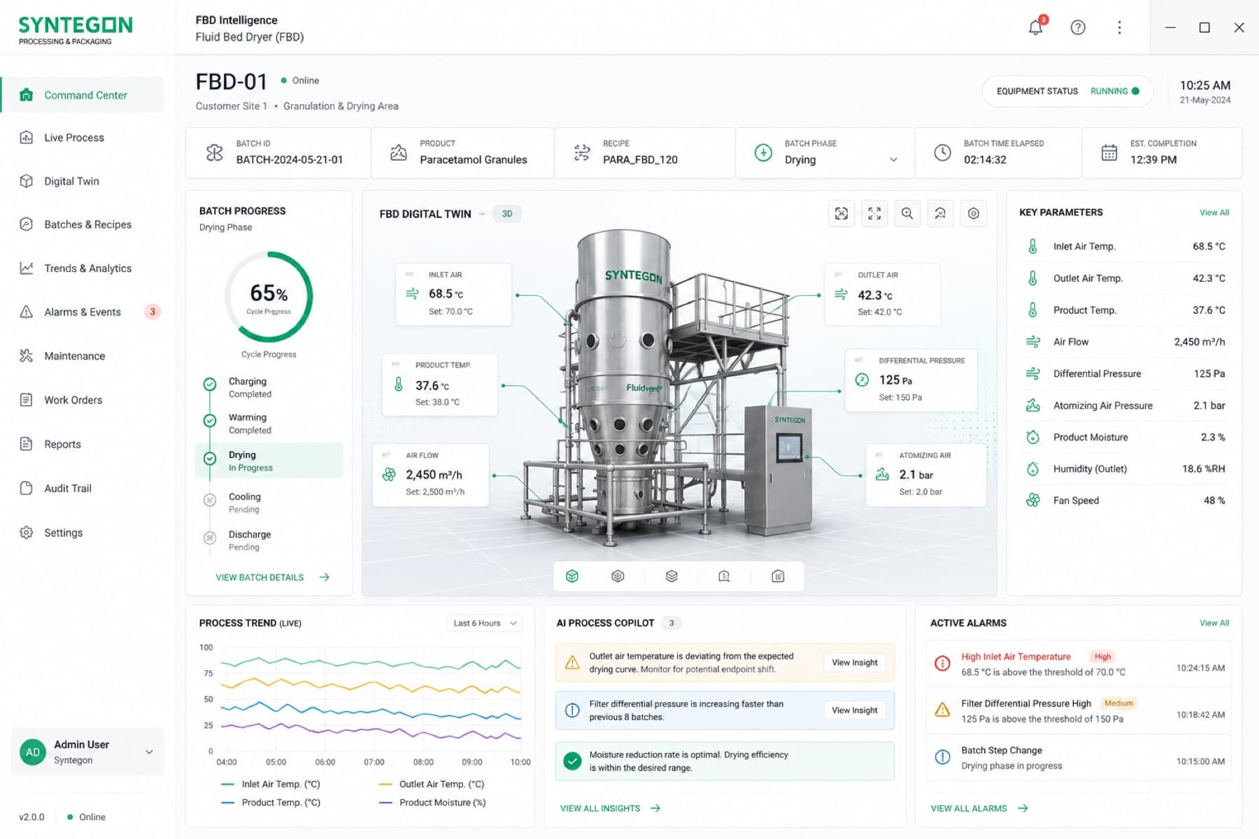Toggle Inlet Air Temp. legend series
Screen dimensions: 1259x839
click(270, 784)
